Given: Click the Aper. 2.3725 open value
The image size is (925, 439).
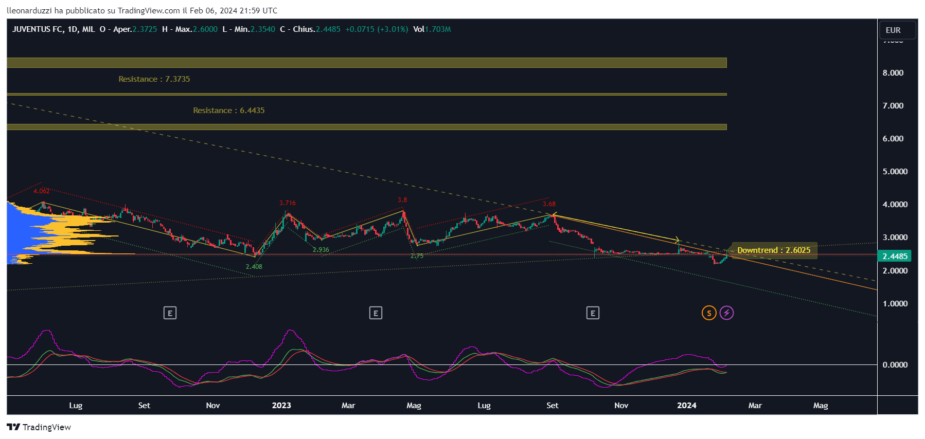Looking at the screenshot, I should click(x=135, y=29).
